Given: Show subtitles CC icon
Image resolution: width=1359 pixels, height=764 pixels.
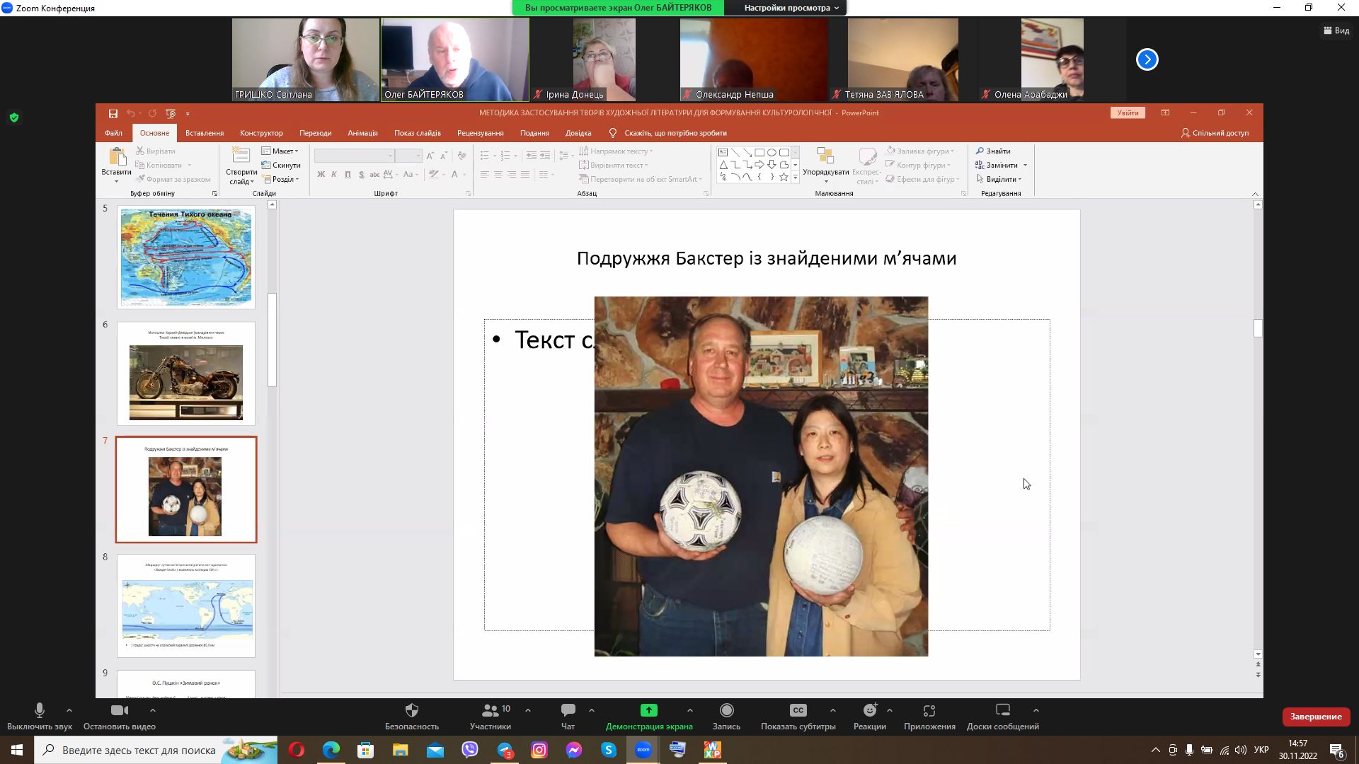Looking at the screenshot, I should pyautogui.click(x=798, y=710).
